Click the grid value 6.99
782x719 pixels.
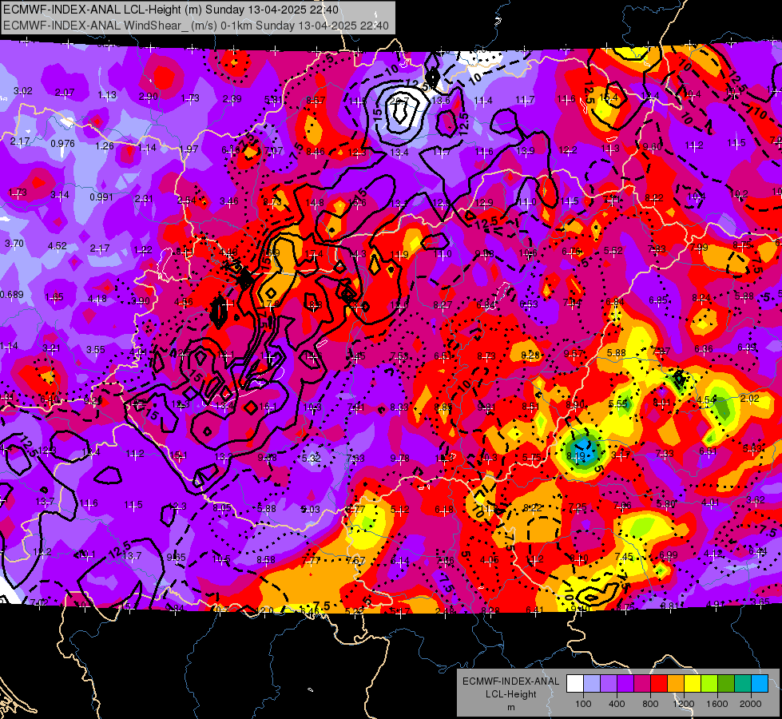click(669, 555)
